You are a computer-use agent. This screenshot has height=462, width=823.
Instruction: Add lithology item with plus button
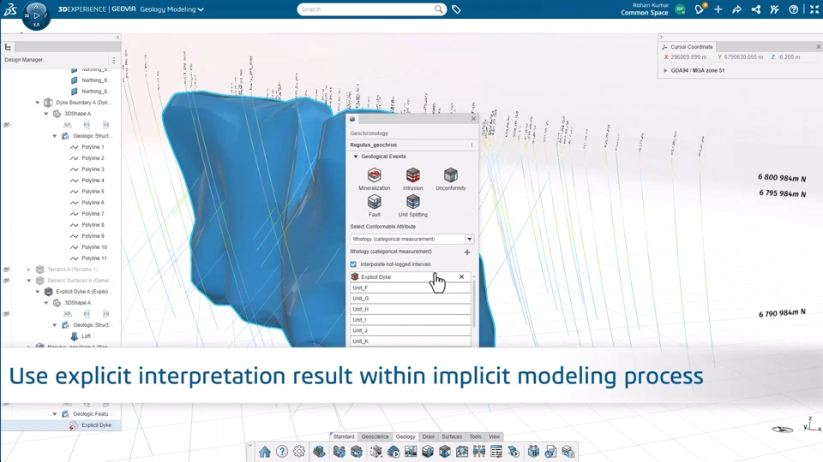coord(467,252)
